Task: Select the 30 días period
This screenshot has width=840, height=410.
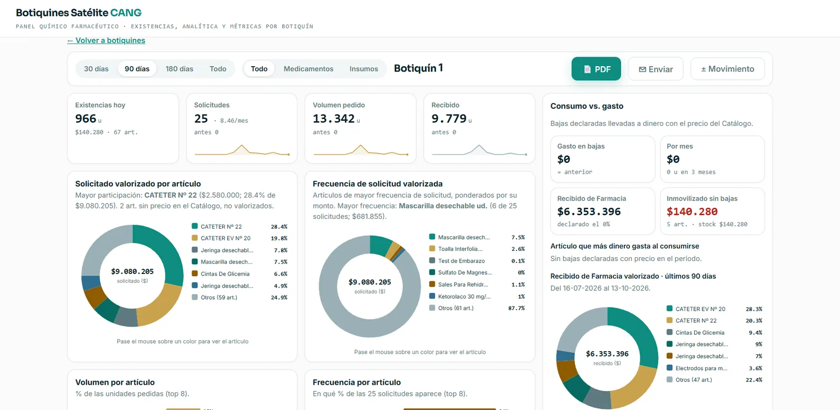Action: [96, 69]
